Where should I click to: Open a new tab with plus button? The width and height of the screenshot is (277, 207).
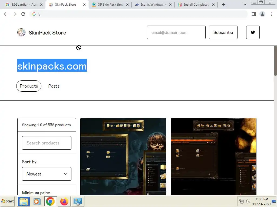tap(224, 5)
